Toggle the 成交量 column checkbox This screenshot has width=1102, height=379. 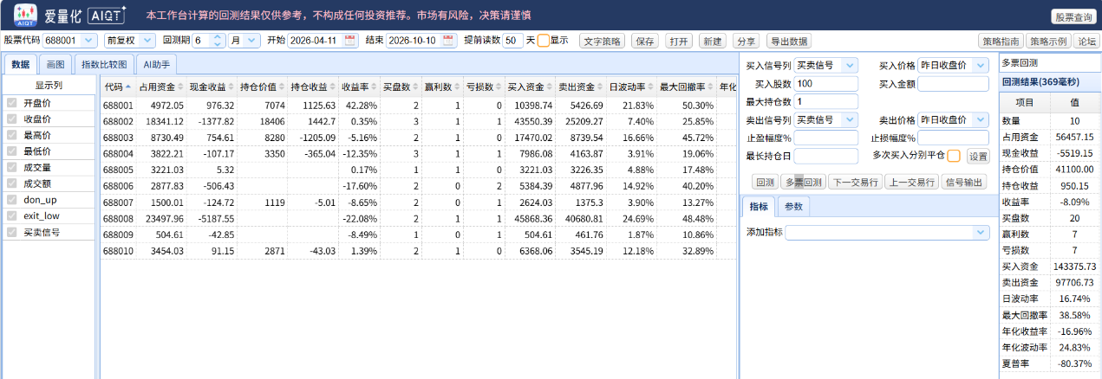12,168
